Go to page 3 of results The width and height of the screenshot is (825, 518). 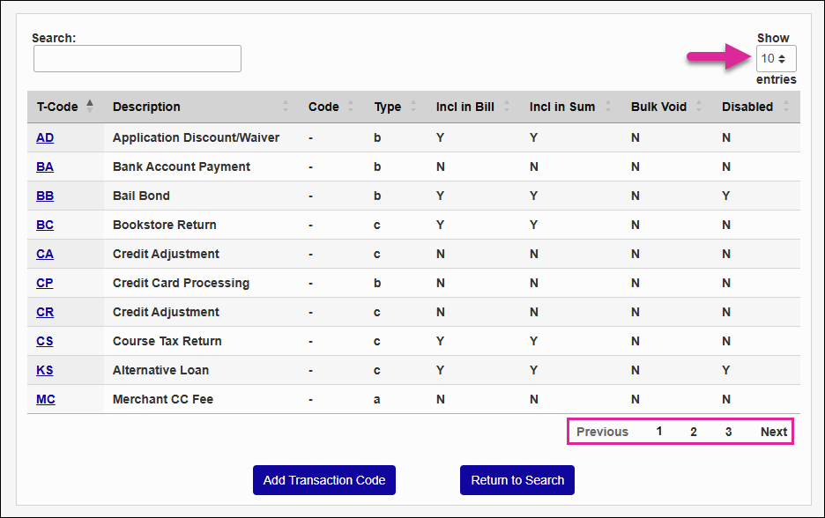tap(728, 432)
